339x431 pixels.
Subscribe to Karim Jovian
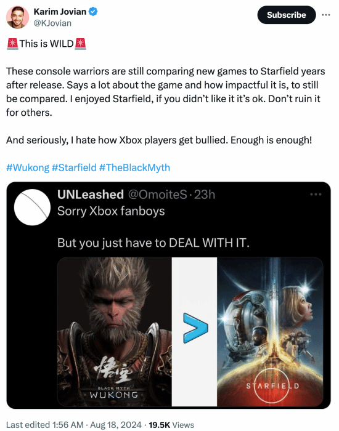[x=287, y=15]
